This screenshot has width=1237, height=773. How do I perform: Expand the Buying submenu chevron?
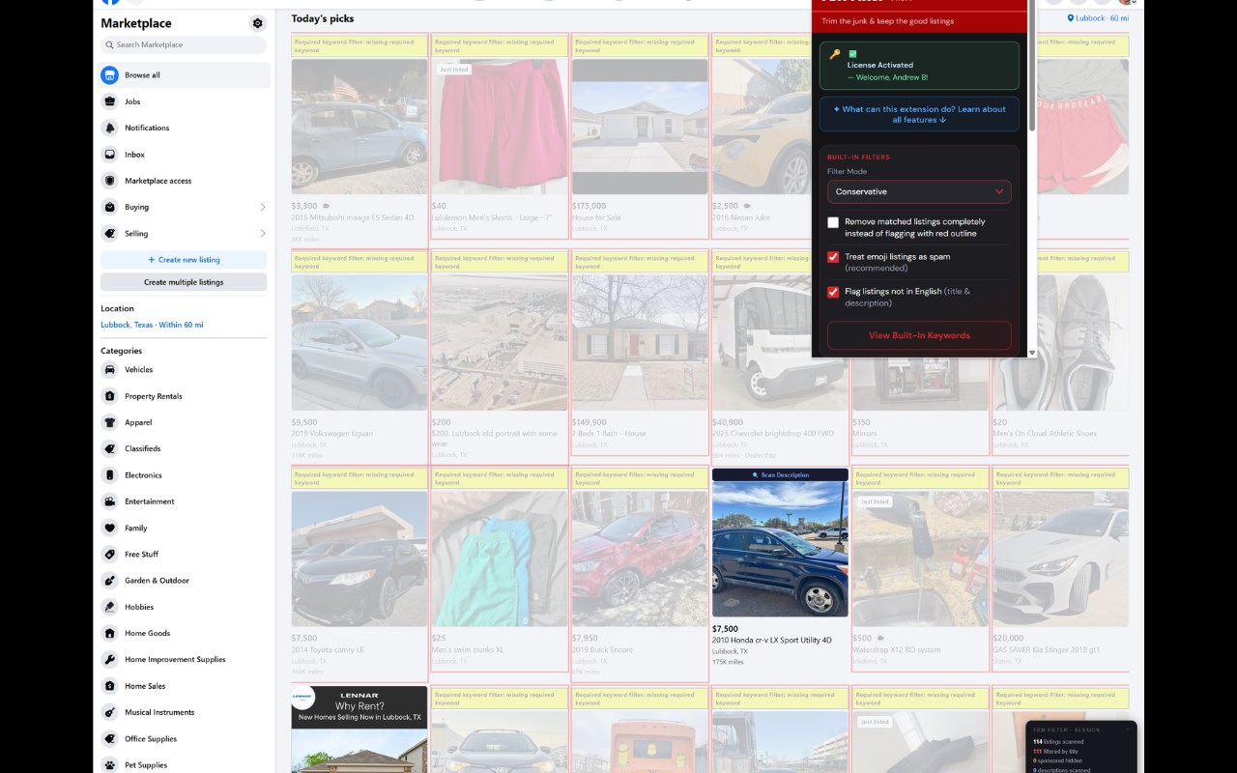[262, 207]
